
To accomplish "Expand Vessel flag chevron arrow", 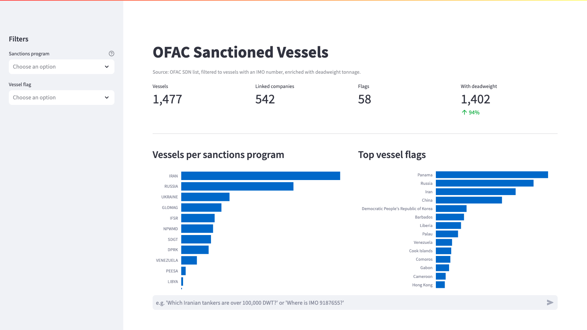I will [x=107, y=98].
